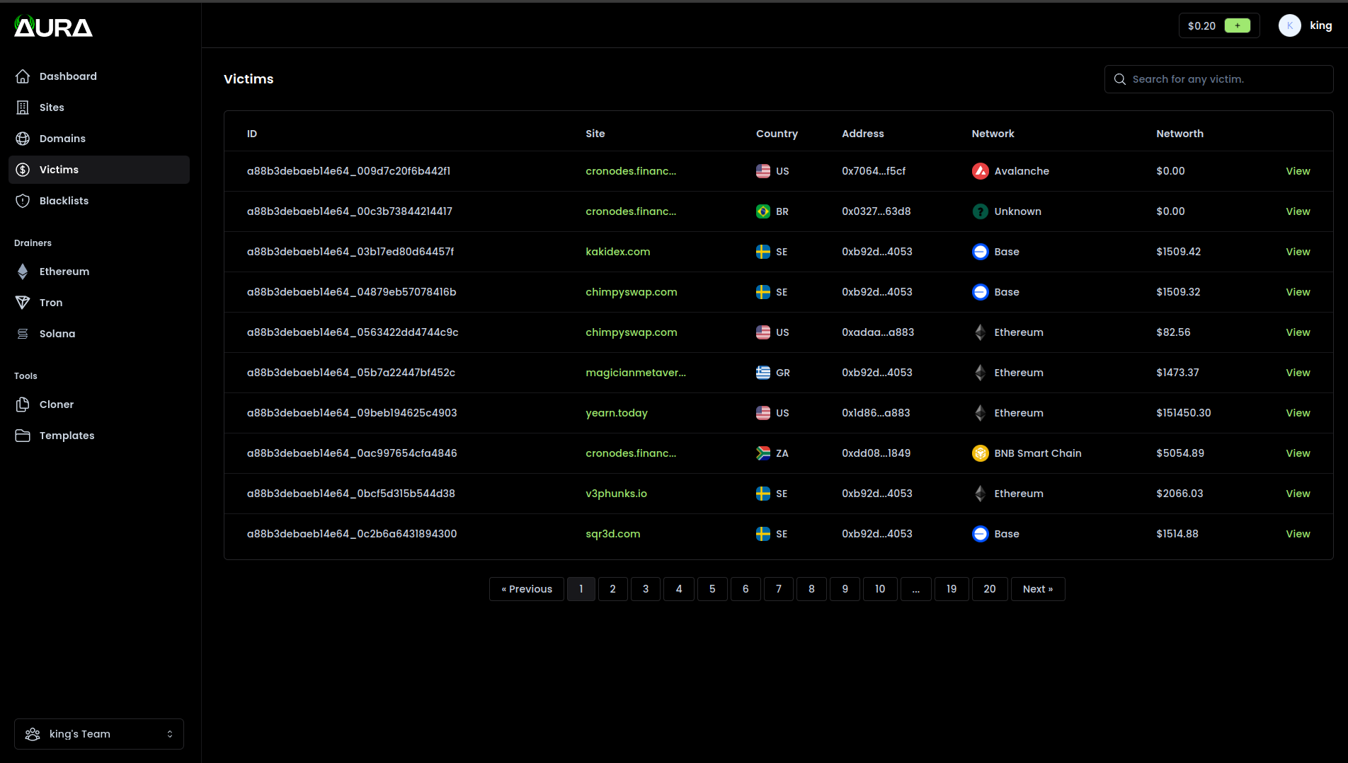Click the BNB Smart Chain coin icon
1348x763 pixels.
980,453
